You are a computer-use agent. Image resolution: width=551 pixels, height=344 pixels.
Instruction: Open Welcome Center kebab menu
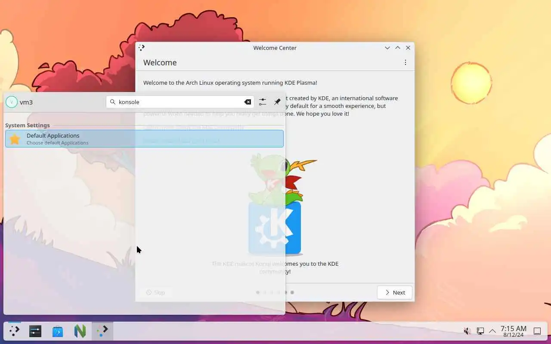(x=405, y=62)
